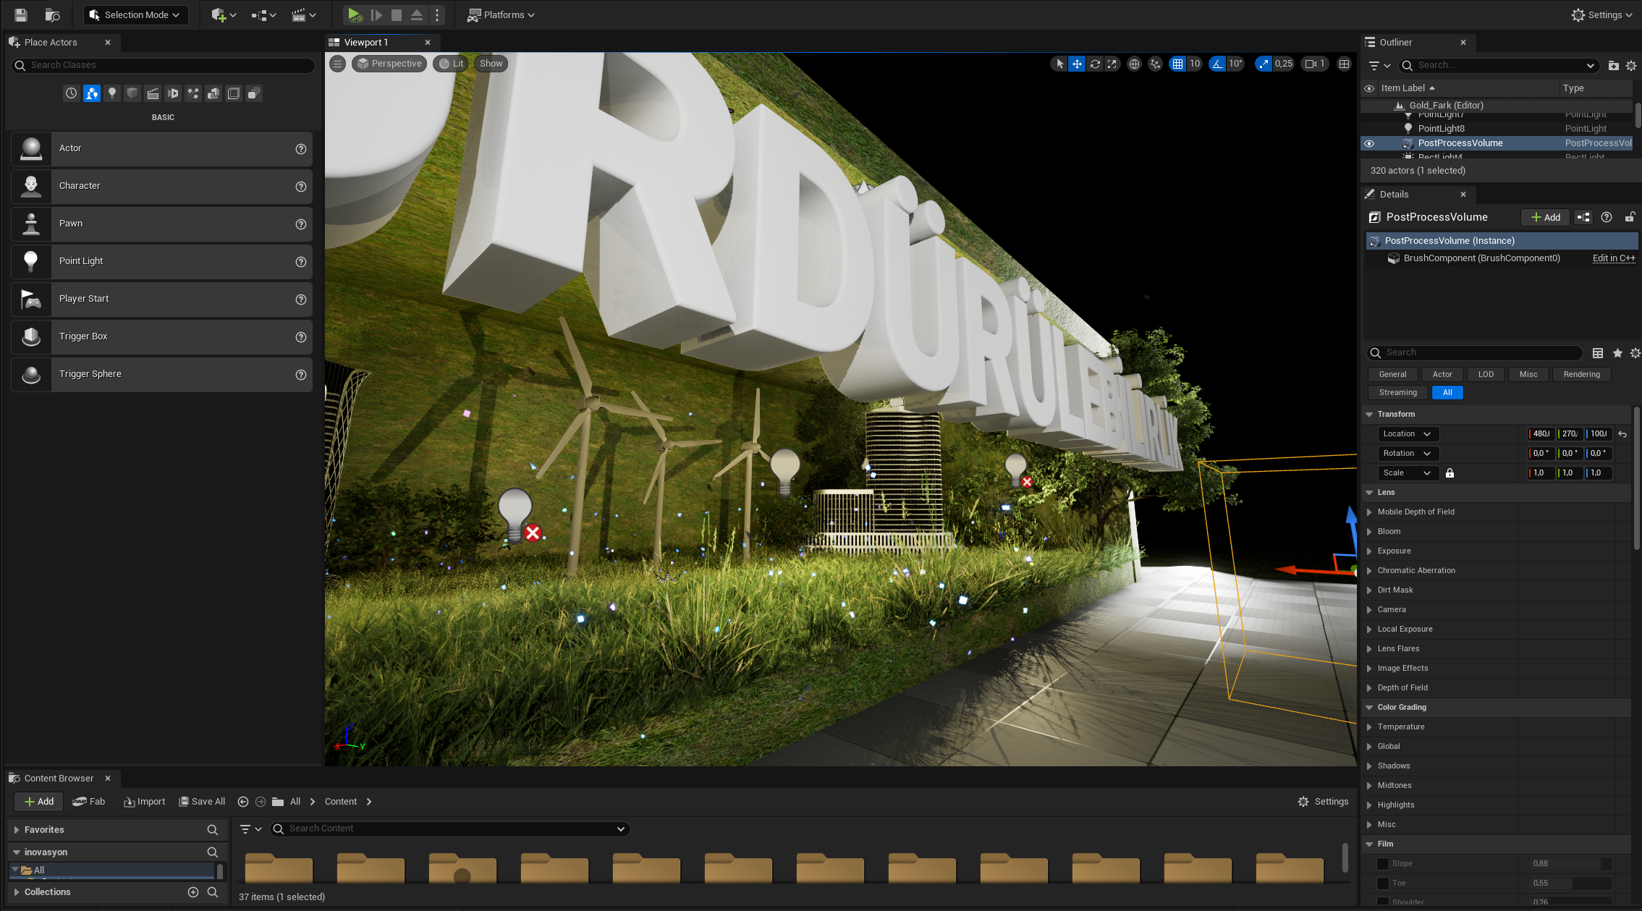The image size is (1642, 911).
Task: Open the viewport layout grid icon
Action: click(x=1344, y=64)
